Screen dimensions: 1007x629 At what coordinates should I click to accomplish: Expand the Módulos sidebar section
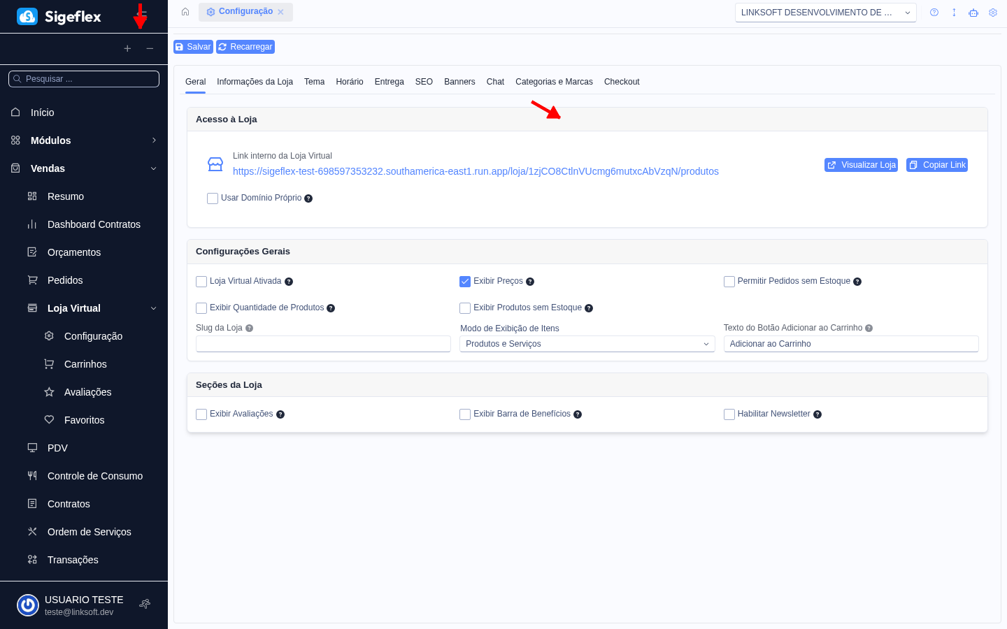(153, 140)
